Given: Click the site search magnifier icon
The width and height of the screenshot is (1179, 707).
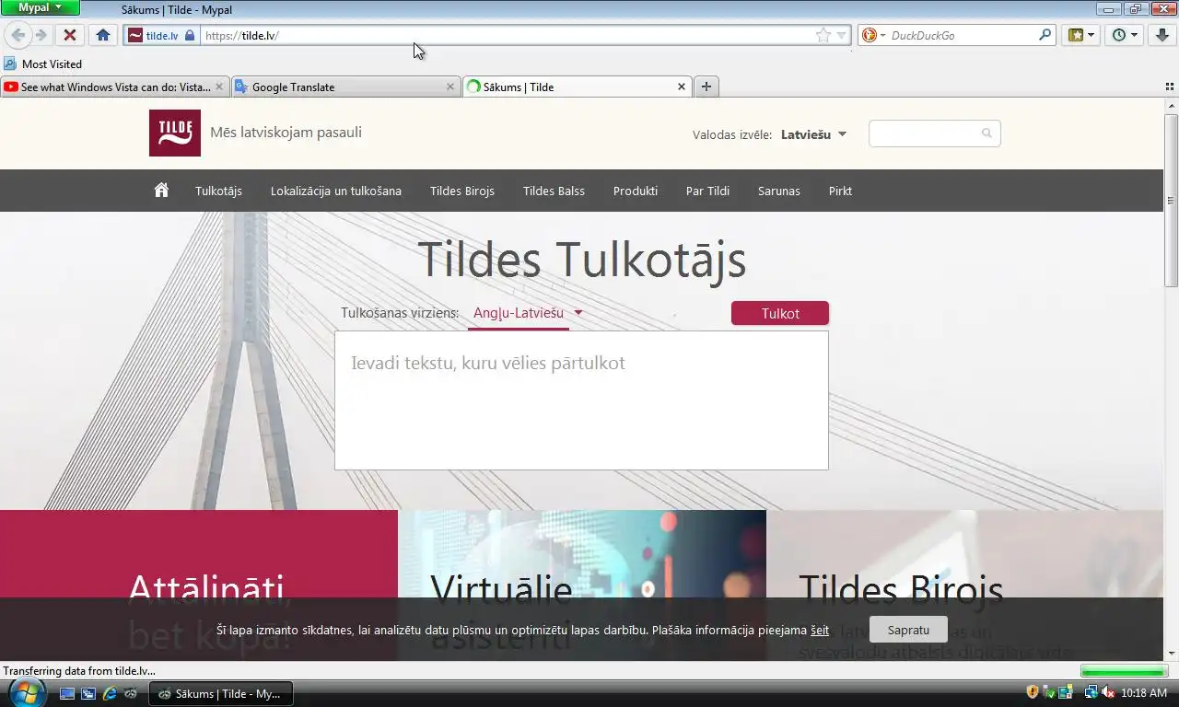Looking at the screenshot, I should [986, 133].
